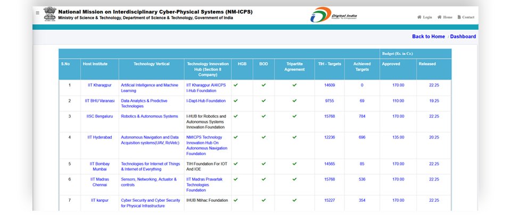Open the IIT Kharagpur host institute link
The width and height of the screenshot is (511, 223).
click(100, 85)
